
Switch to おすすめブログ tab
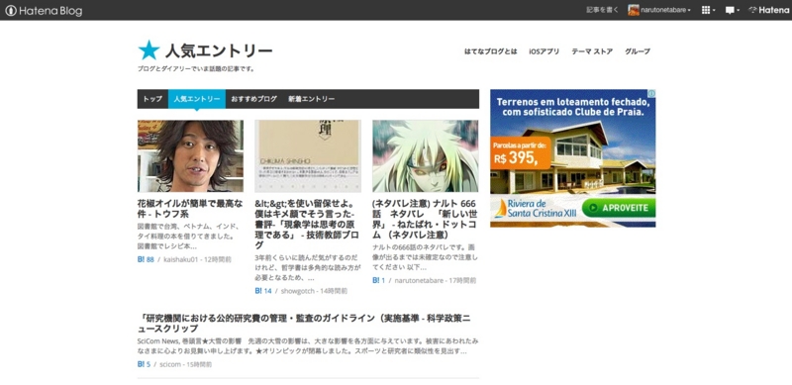point(254,99)
